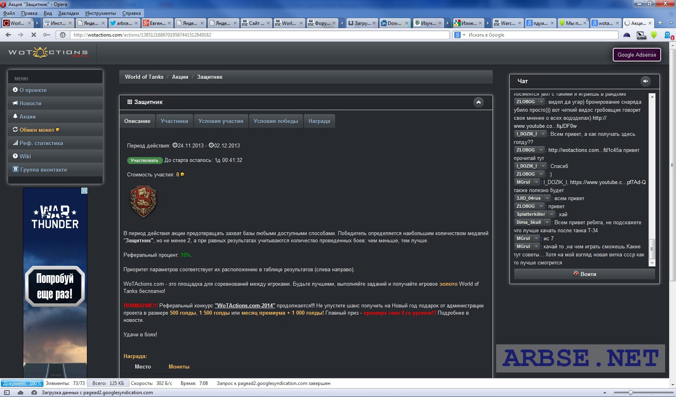
Task: Switch to Условия участия tab
Action: coord(221,121)
